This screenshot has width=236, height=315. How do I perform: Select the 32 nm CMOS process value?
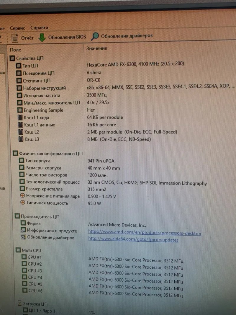(147, 183)
